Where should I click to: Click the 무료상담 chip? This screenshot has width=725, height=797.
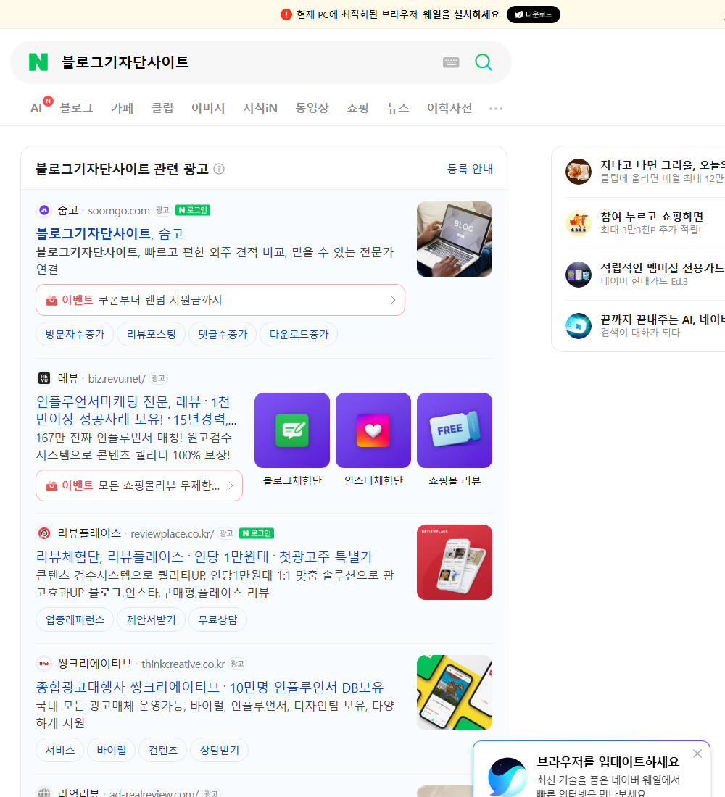click(217, 619)
